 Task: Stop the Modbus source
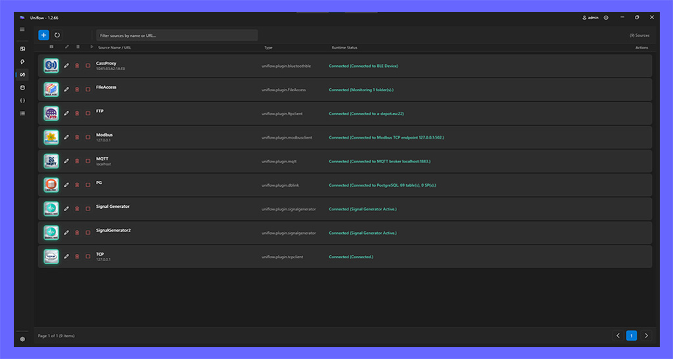click(88, 137)
